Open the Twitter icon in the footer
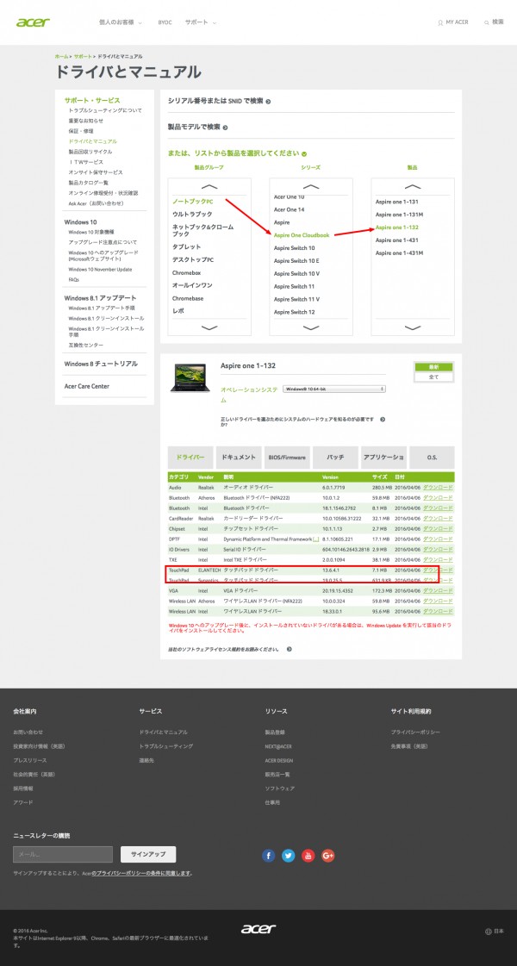The width and height of the screenshot is (517, 966). tap(289, 855)
